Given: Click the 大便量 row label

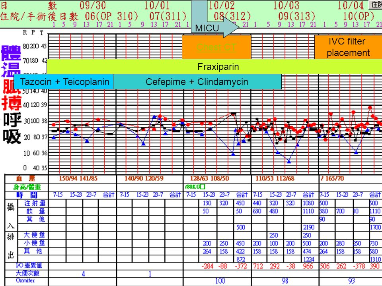Looking at the screenshot, I should tap(34, 235).
